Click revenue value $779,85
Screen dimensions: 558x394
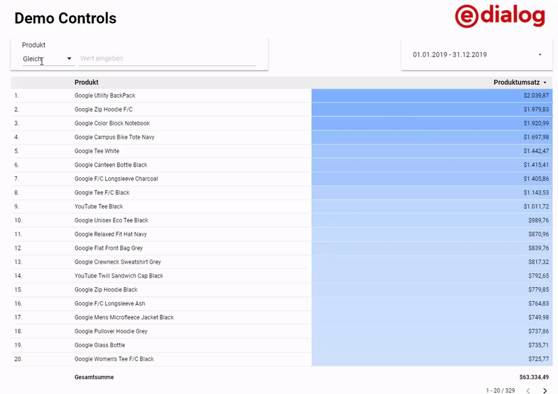pyautogui.click(x=538, y=289)
